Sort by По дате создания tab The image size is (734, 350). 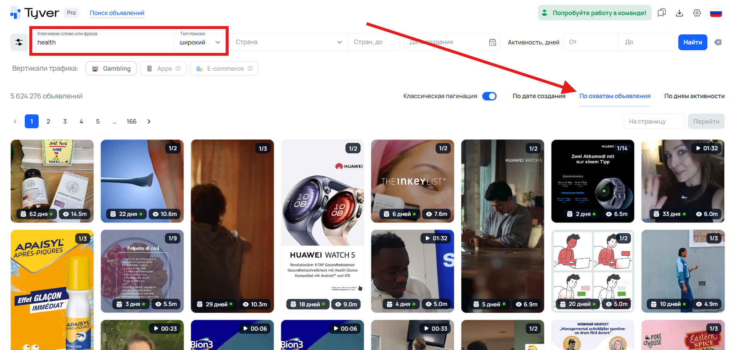pos(539,96)
